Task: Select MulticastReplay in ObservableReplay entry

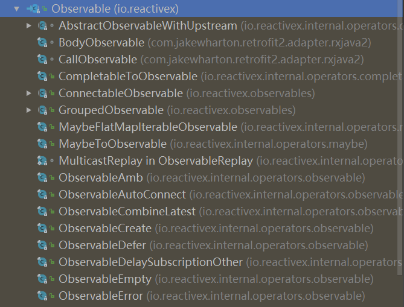Action: pyautogui.click(x=156, y=161)
